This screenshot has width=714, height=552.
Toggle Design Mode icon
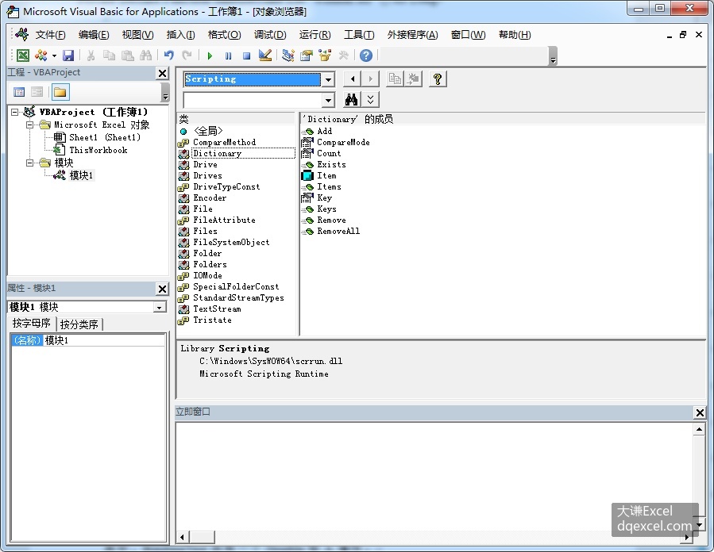click(265, 56)
